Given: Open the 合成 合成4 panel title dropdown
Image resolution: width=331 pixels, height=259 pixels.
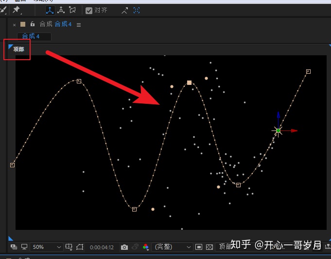Looking at the screenshot, I should pos(56,24).
